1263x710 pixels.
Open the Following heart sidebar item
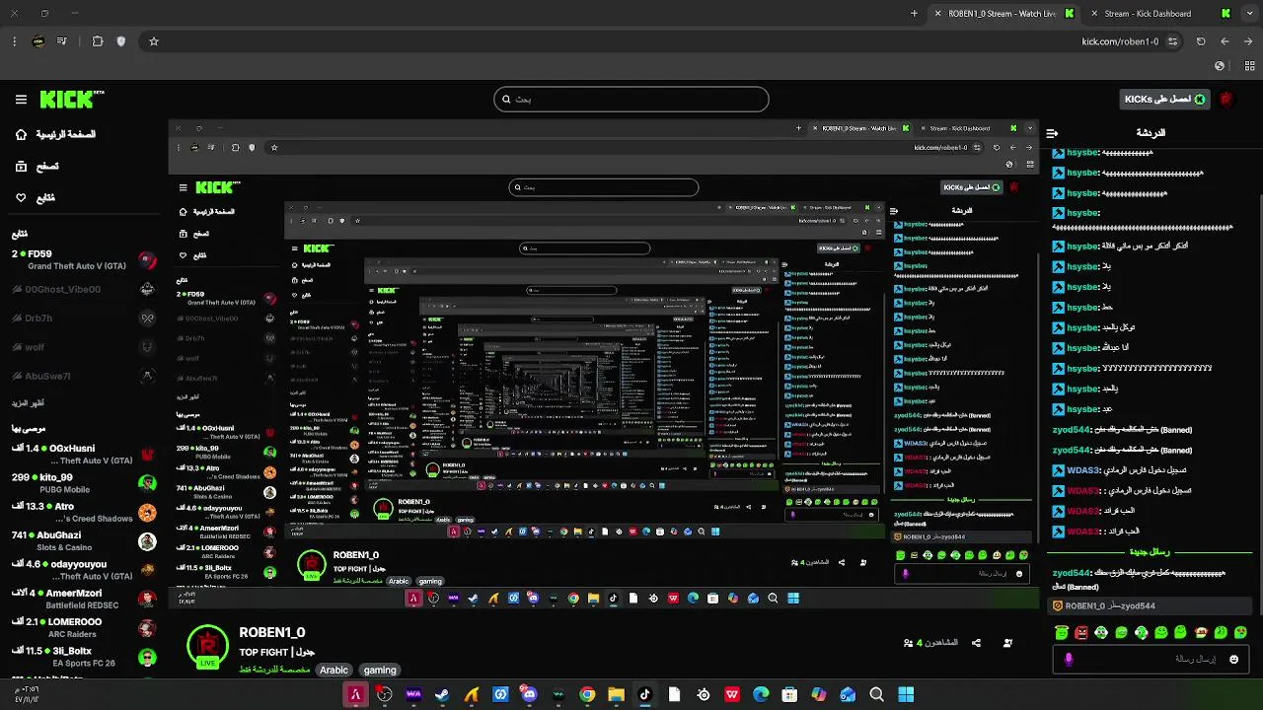[36, 198]
